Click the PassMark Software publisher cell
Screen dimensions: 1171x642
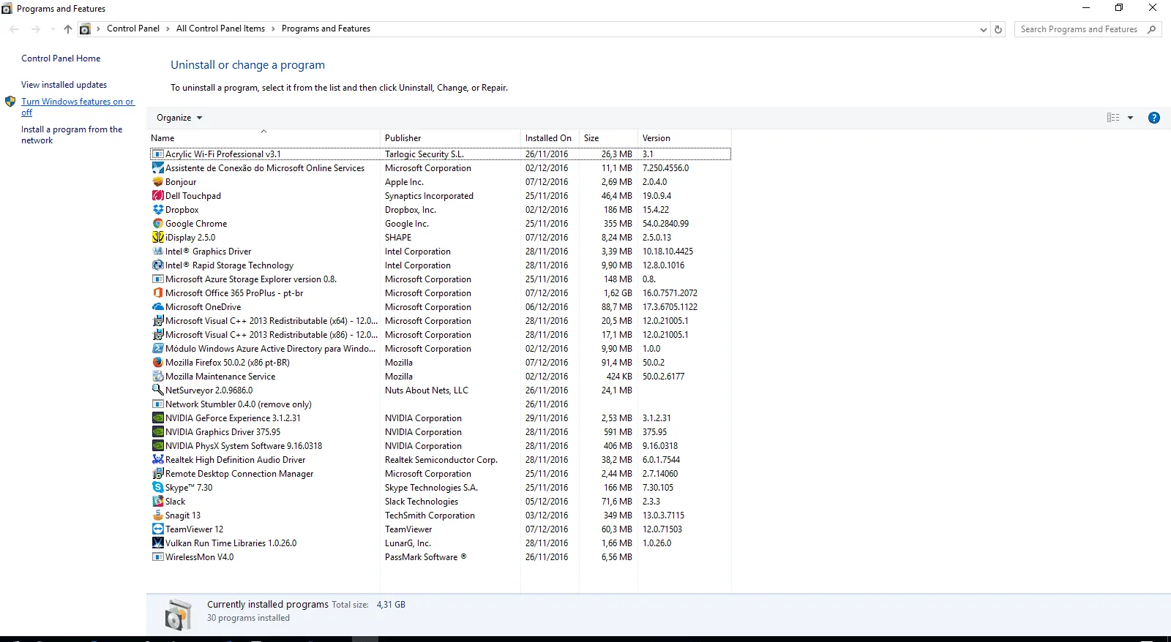425,557
